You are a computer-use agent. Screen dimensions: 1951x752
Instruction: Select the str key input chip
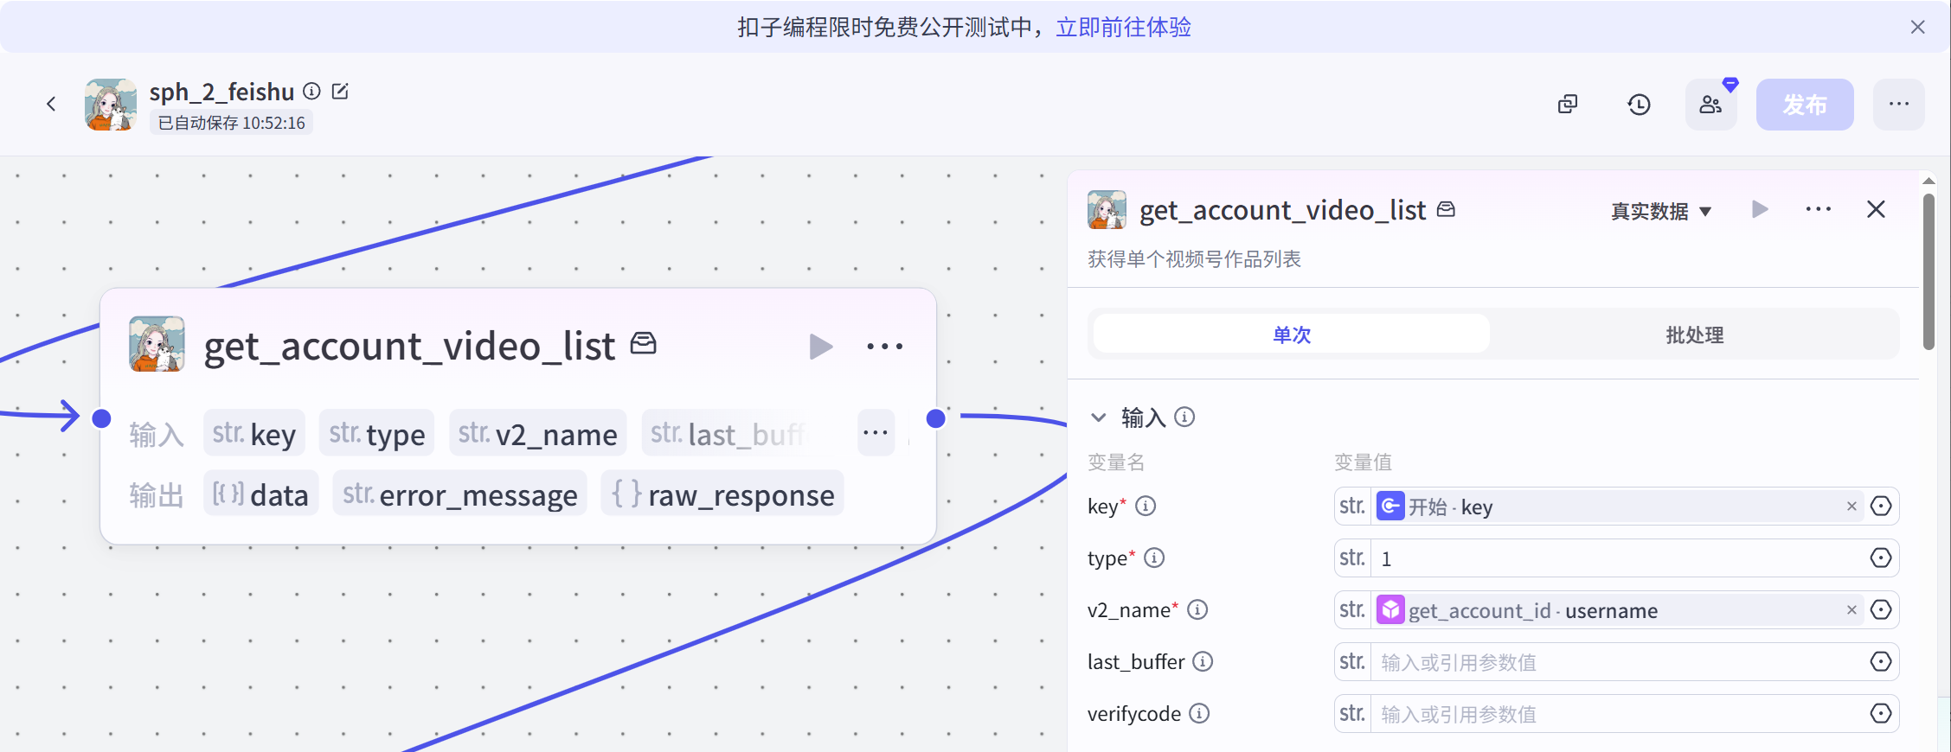254,433
